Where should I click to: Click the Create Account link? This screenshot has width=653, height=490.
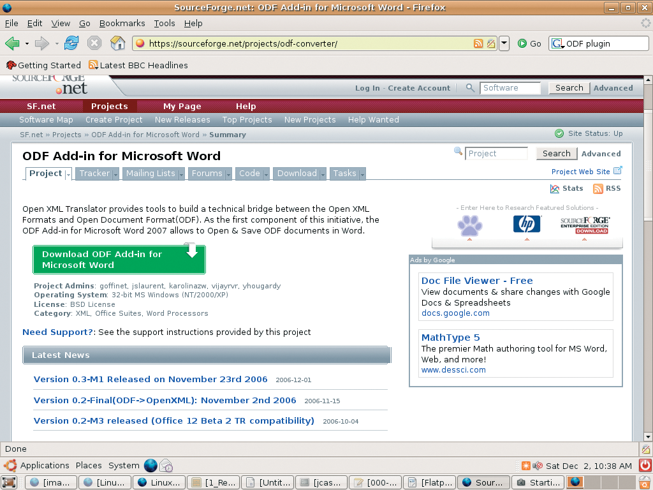[x=419, y=88]
